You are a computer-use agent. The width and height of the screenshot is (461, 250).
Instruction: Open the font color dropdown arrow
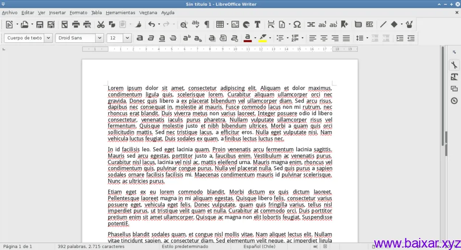point(255,38)
